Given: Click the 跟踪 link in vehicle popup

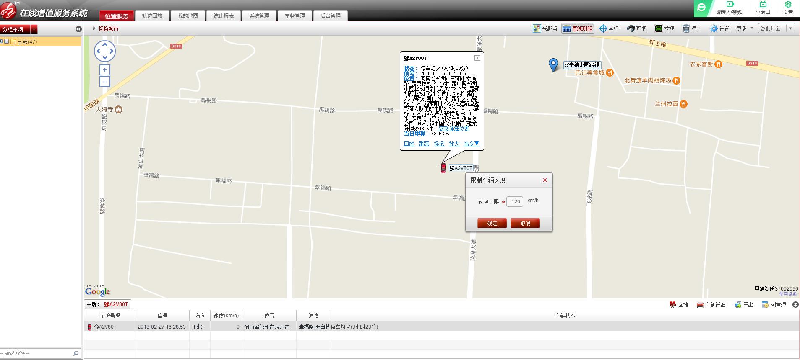Looking at the screenshot, I should coord(424,144).
